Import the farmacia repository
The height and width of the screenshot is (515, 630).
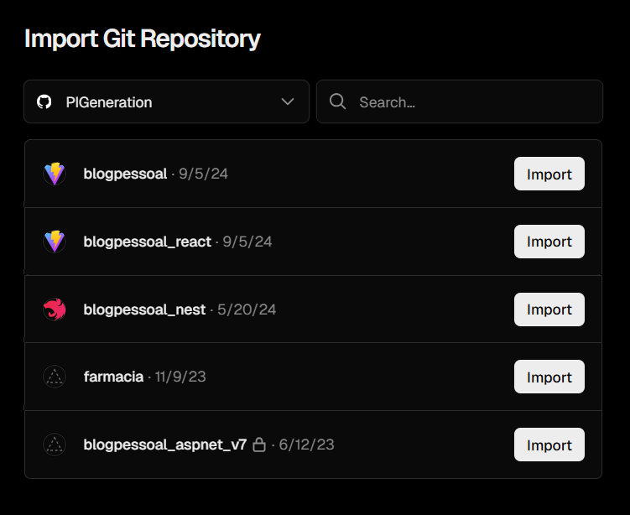(549, 377)
